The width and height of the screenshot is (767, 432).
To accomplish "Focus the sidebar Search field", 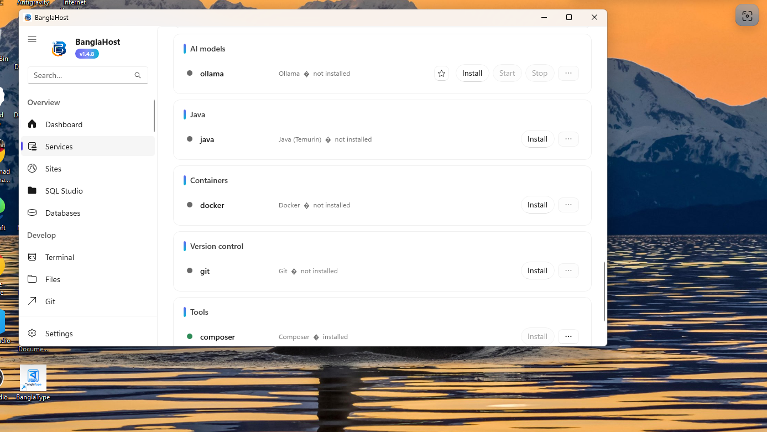I will (87, 75).
